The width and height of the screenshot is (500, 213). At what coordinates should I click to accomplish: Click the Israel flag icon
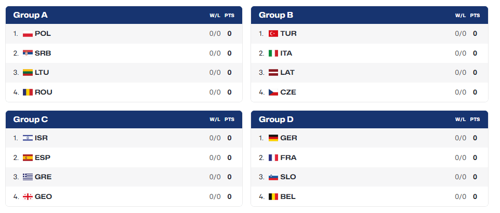click(28, 138)
